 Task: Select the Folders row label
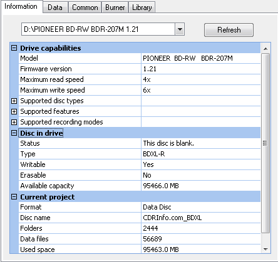31,228
